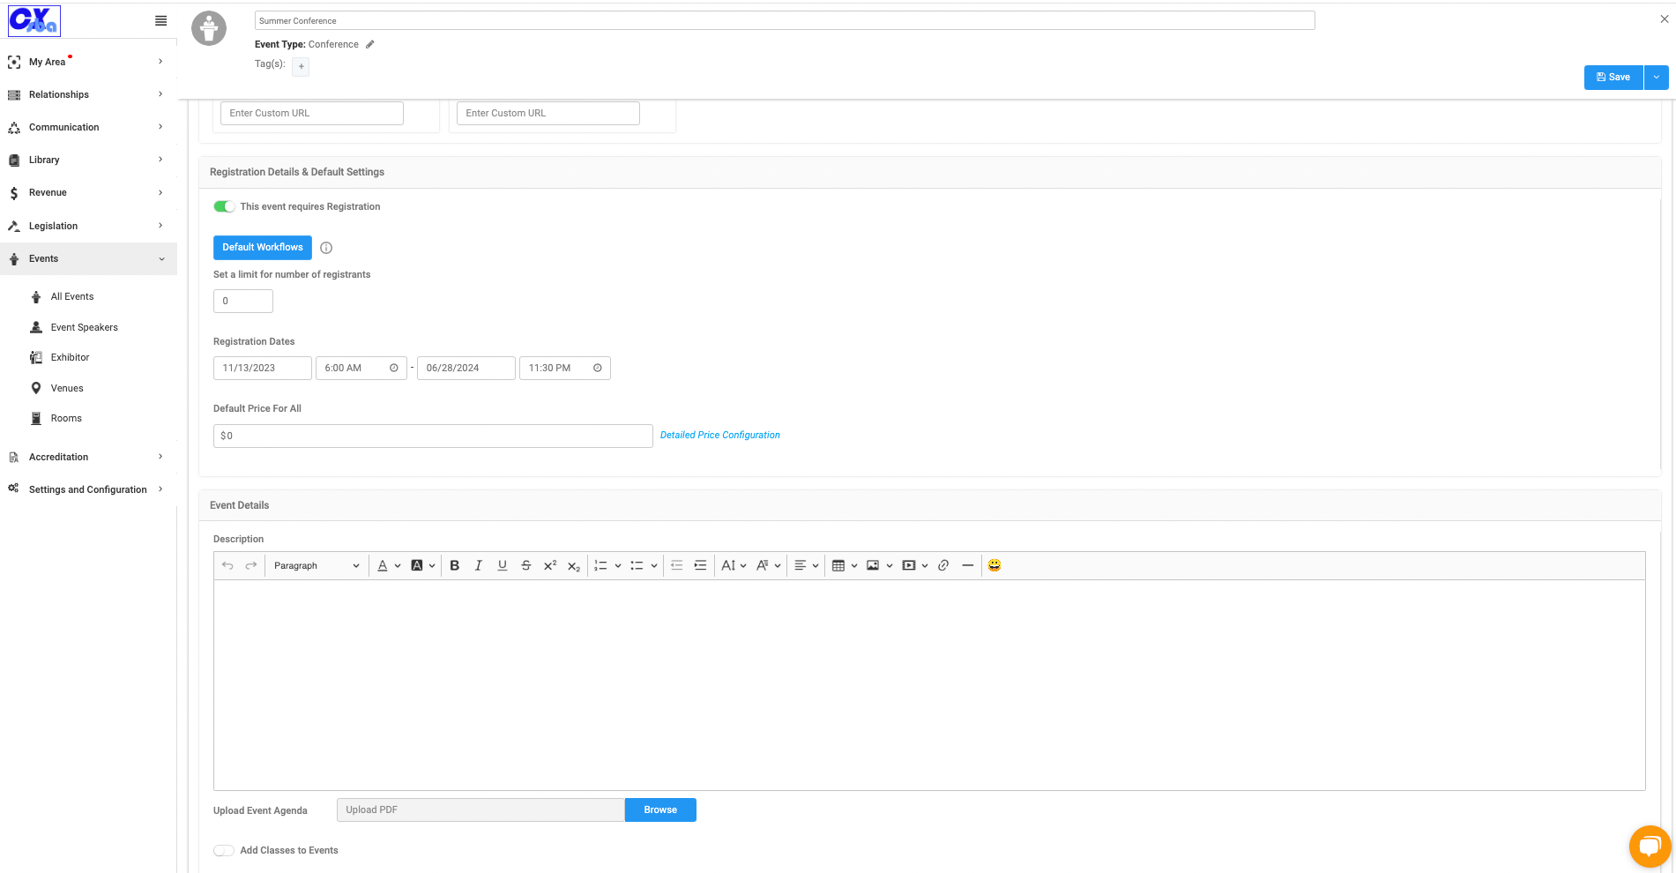This screenshot has height=873, width=1676.
Task: Decrease indent in the editor
Action: pos(677,565)
